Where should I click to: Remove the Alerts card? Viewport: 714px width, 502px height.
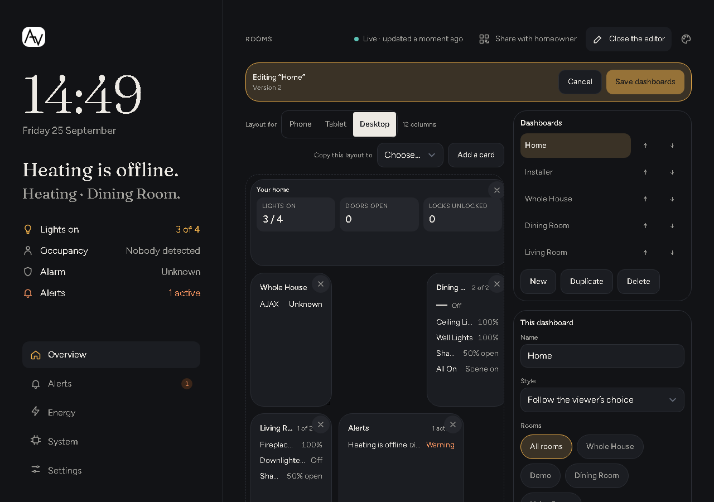tap(453, 424)
